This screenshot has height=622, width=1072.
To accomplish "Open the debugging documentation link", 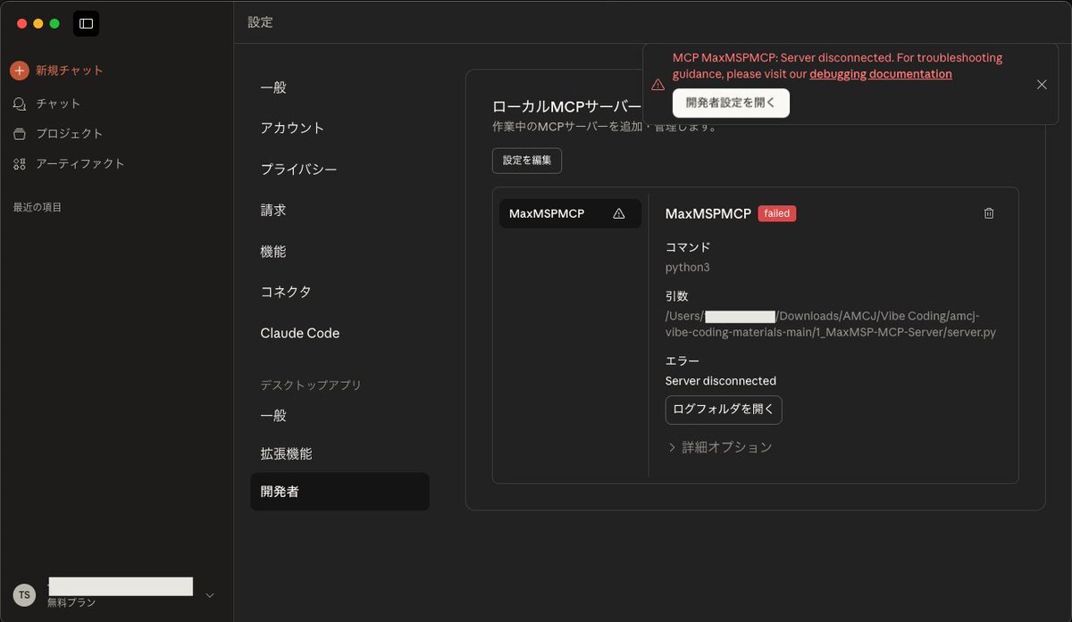I will (881, 74).
